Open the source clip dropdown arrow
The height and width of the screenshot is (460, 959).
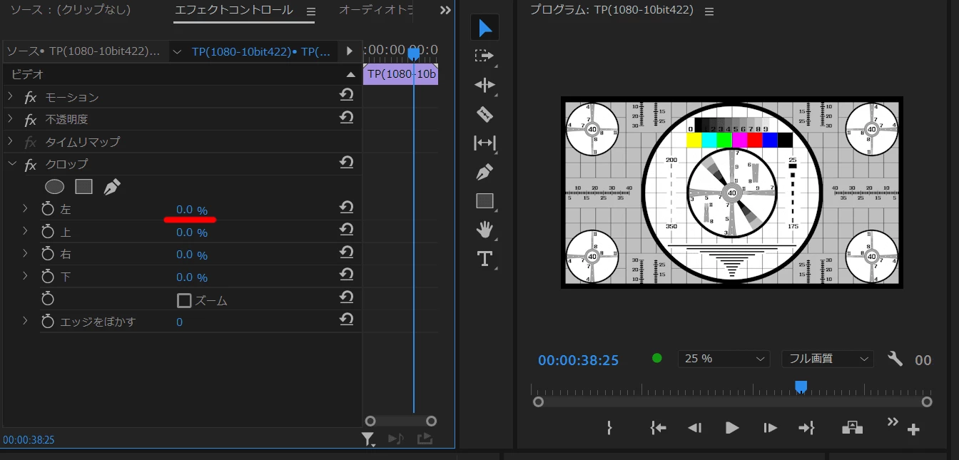(177, 51)
